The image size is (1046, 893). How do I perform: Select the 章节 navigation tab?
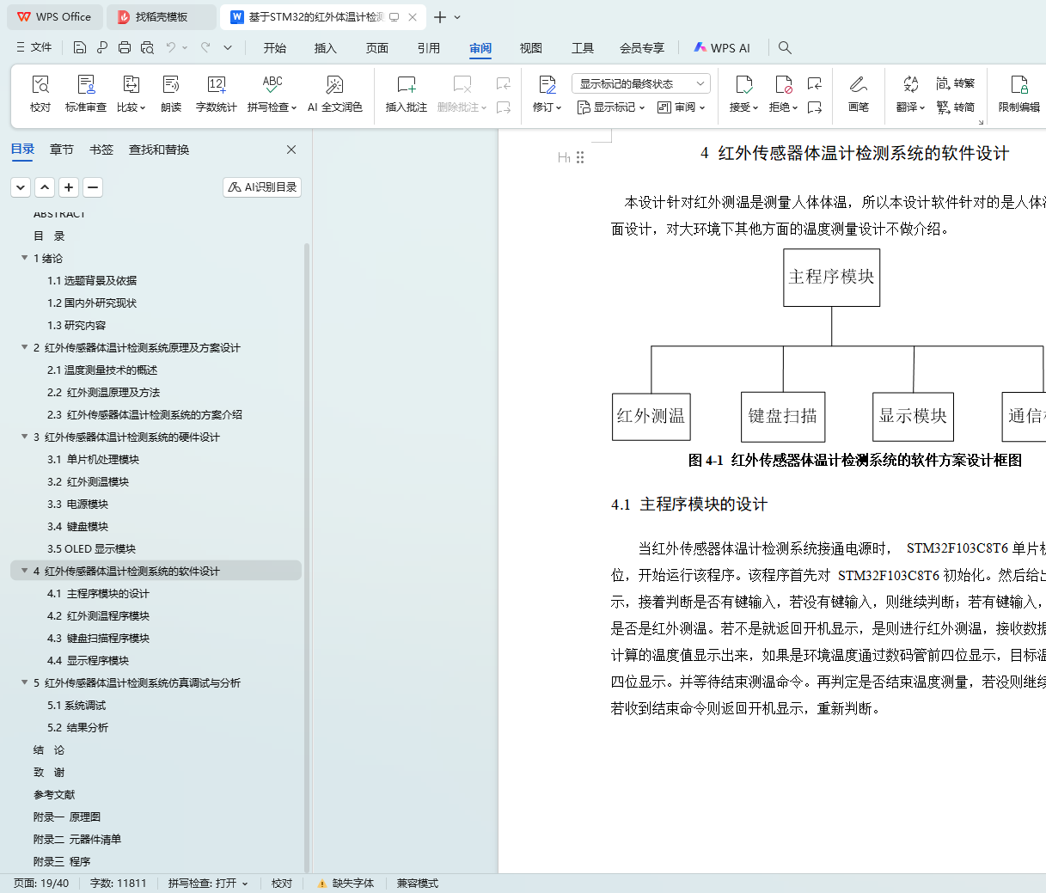[x=62, y=150]
